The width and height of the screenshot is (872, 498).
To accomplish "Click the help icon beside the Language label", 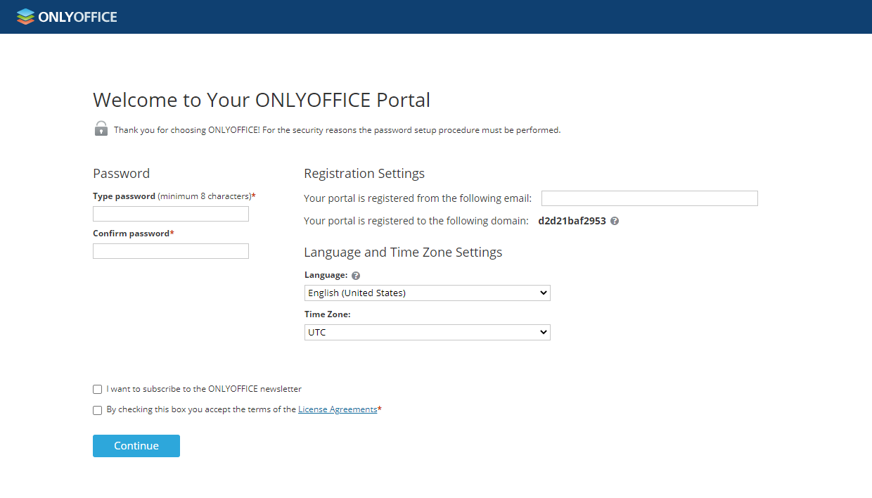I will click(356, 275).
